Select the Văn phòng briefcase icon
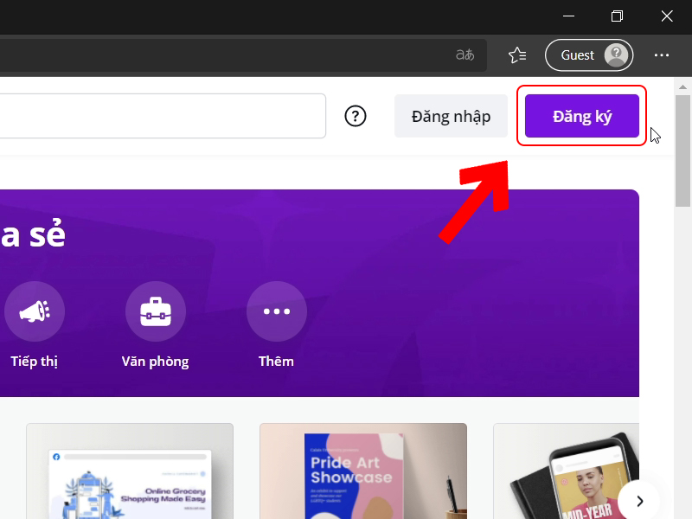This screenshot has width=692, height=519. pos(156,311)
